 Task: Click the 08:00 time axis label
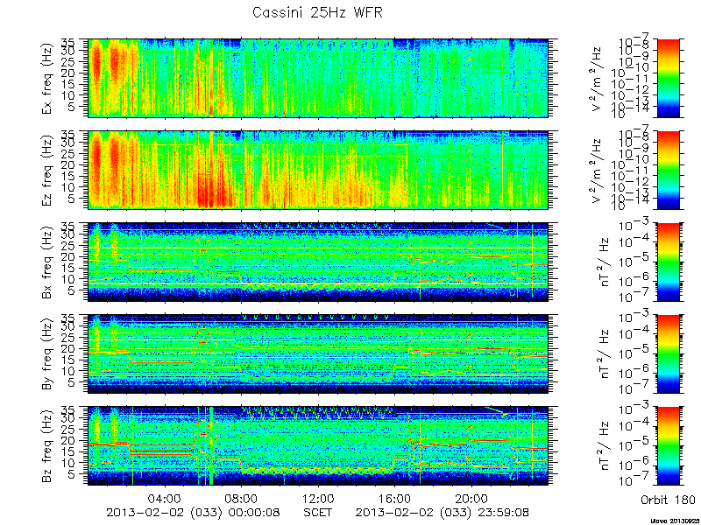(x=242, y=498)
